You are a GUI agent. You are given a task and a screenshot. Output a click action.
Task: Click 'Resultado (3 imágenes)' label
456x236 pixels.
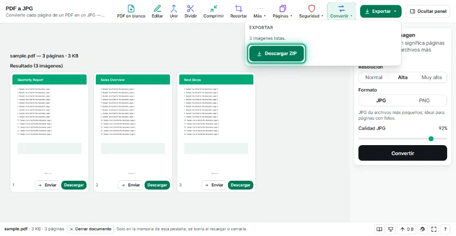(x=36, y=66)
